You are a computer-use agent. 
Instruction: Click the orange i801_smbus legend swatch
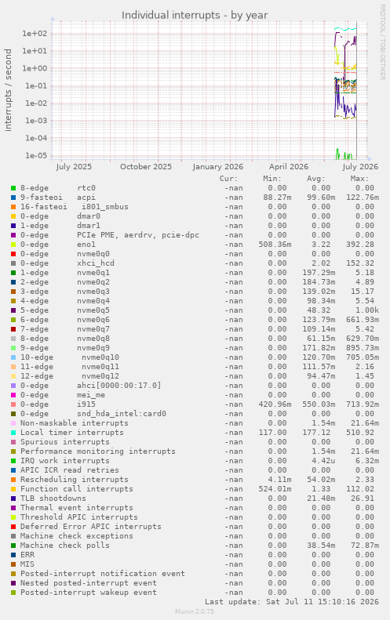[x=13, y=207]
